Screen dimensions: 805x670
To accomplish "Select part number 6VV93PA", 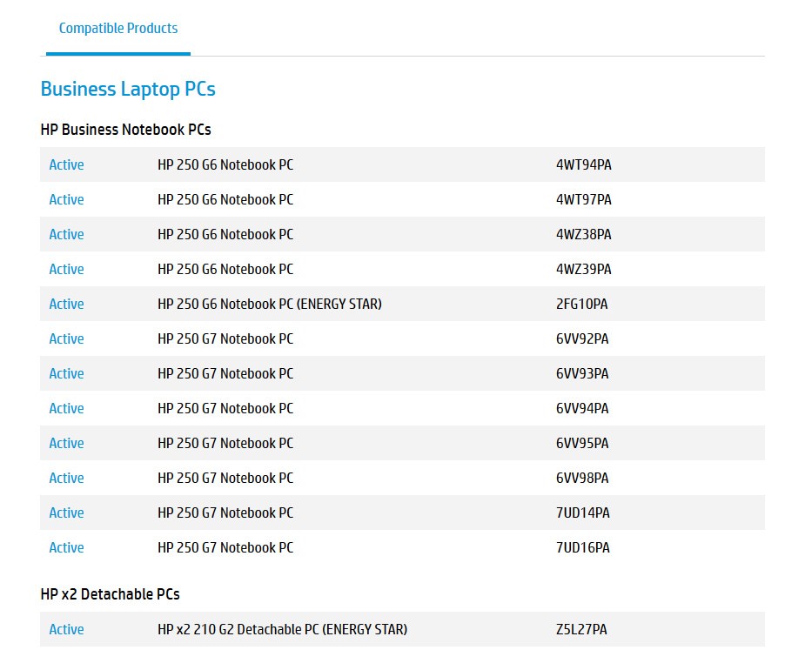I will click(x=582, y=374).
